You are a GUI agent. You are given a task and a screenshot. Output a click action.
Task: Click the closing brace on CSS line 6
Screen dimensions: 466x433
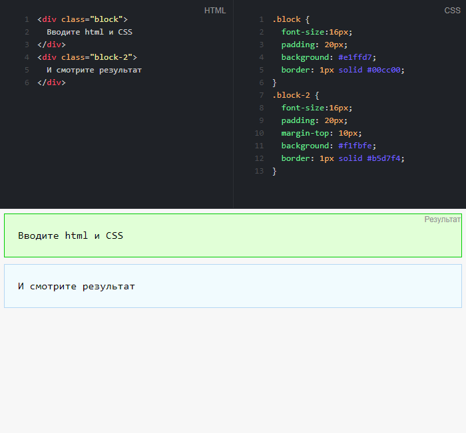point(274,82)
